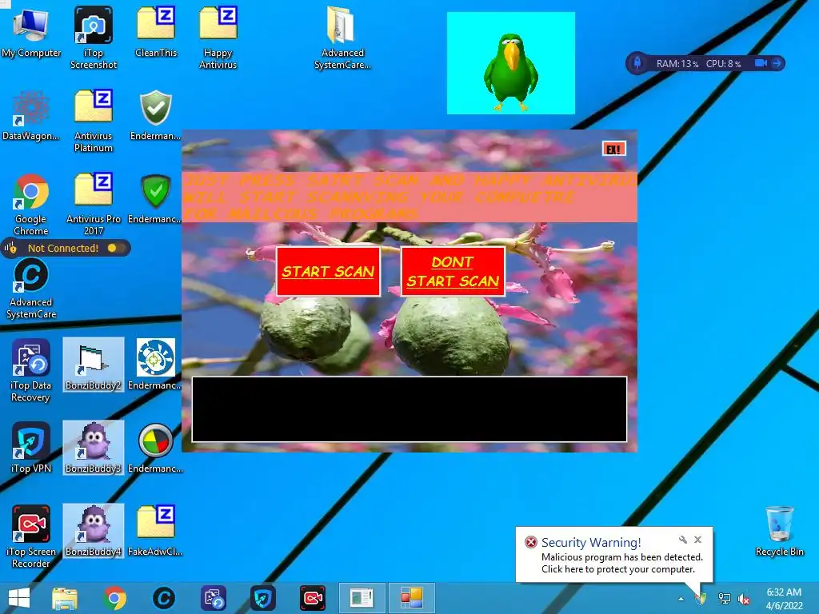Open File Explorer from the taskbar
The image size is (819, 614).
65,598
